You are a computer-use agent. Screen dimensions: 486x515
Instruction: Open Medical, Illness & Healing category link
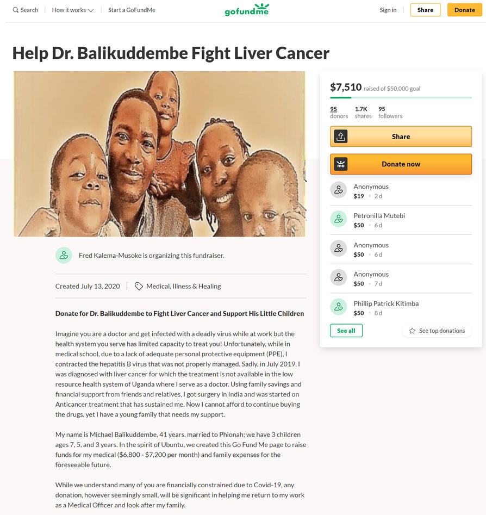[x=184, y=286]
